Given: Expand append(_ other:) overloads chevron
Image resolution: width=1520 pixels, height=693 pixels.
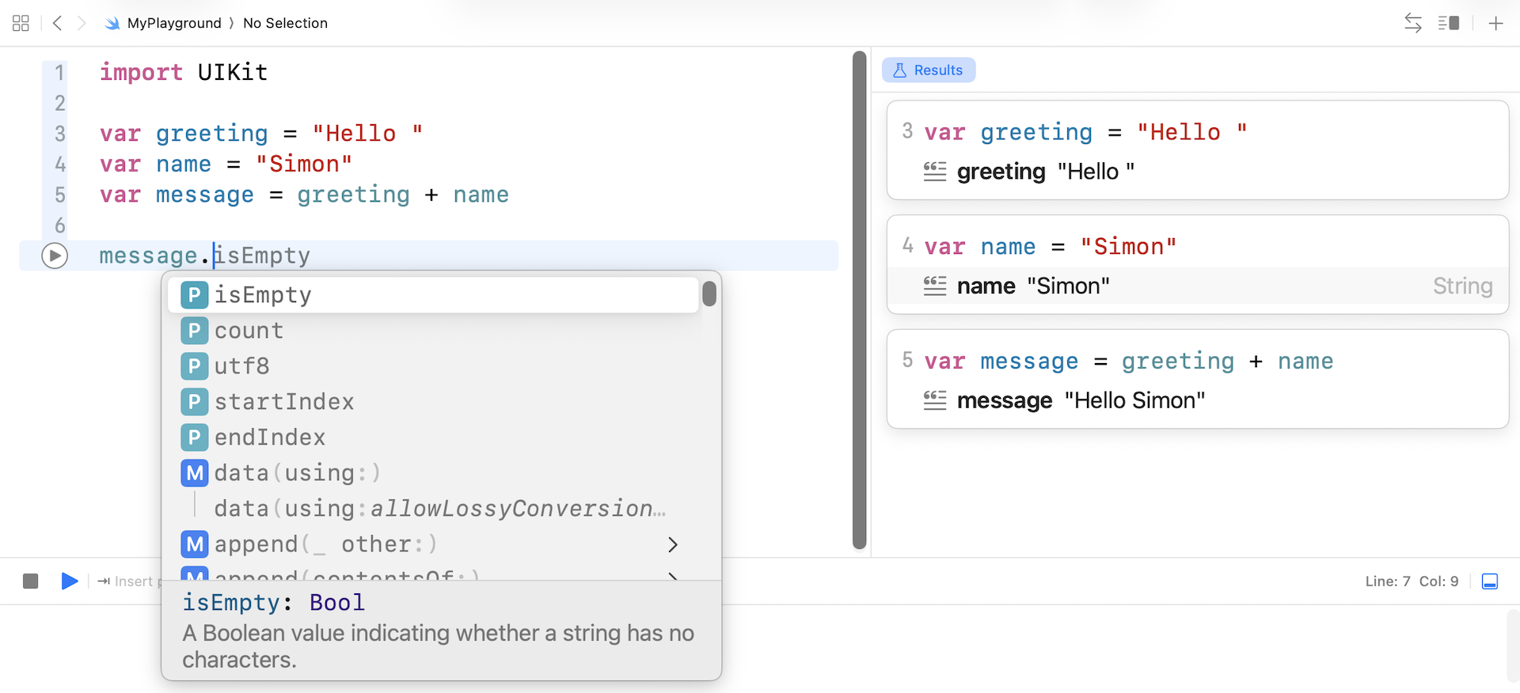Looking at the screenshot, I should [x=672, y=544].
